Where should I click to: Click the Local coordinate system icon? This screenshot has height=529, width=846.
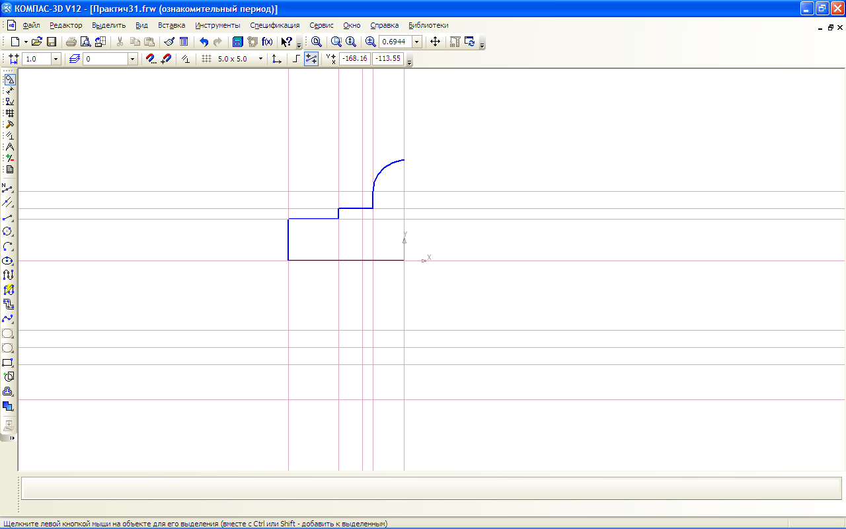pos(276,59)
